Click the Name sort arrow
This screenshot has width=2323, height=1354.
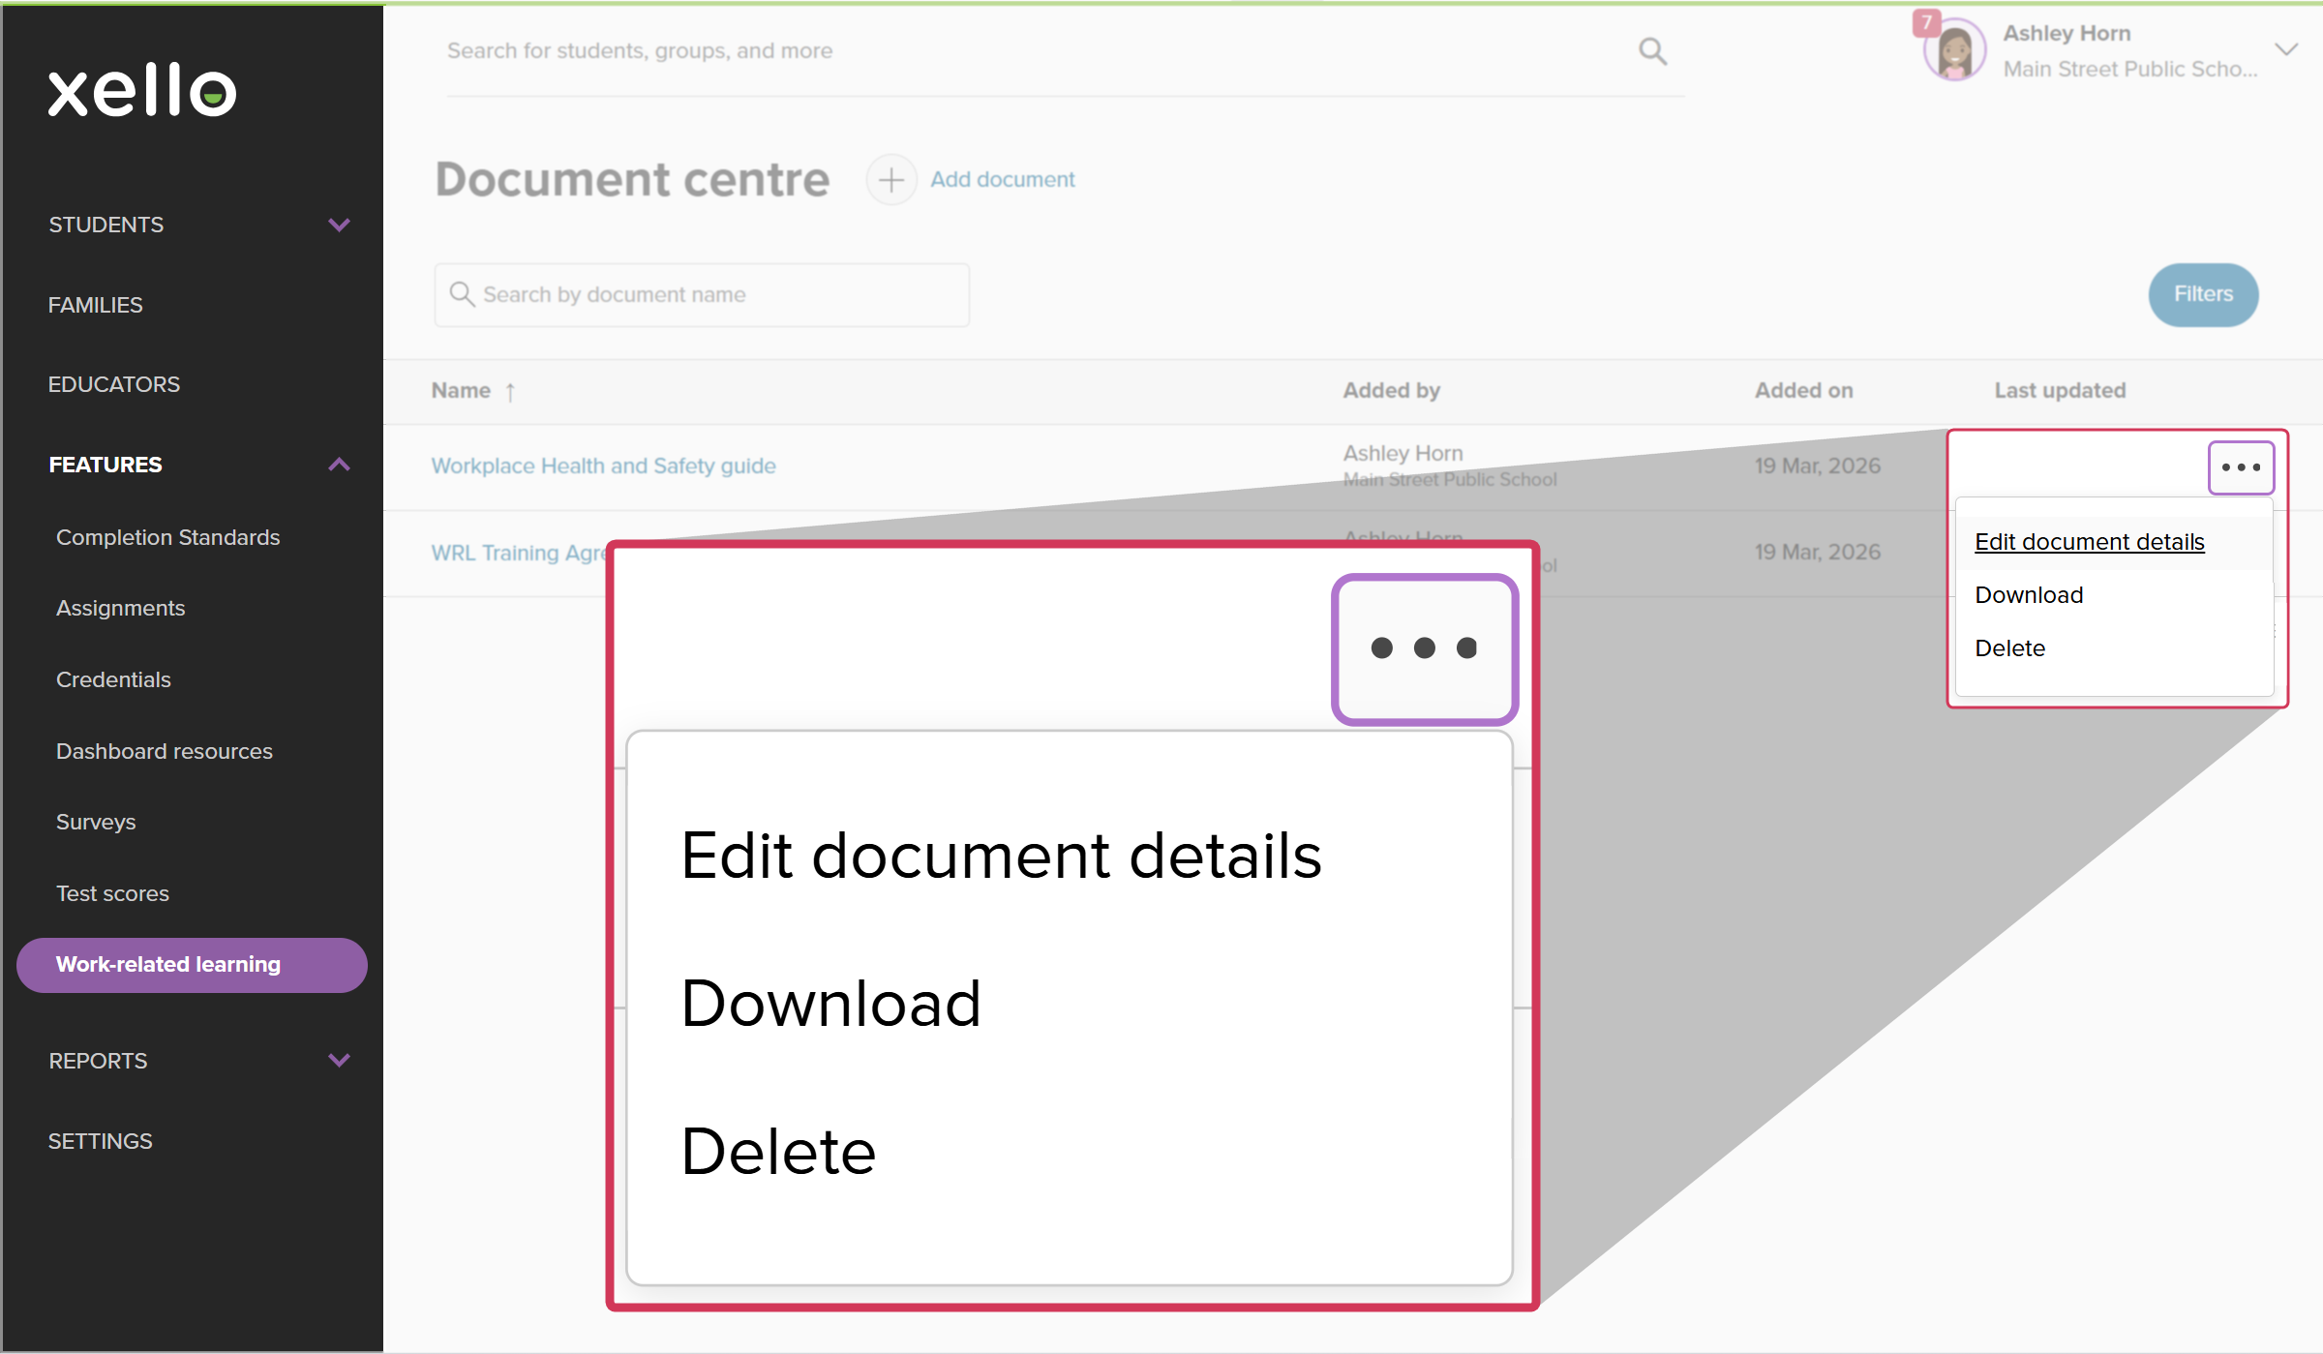(510, 391)
